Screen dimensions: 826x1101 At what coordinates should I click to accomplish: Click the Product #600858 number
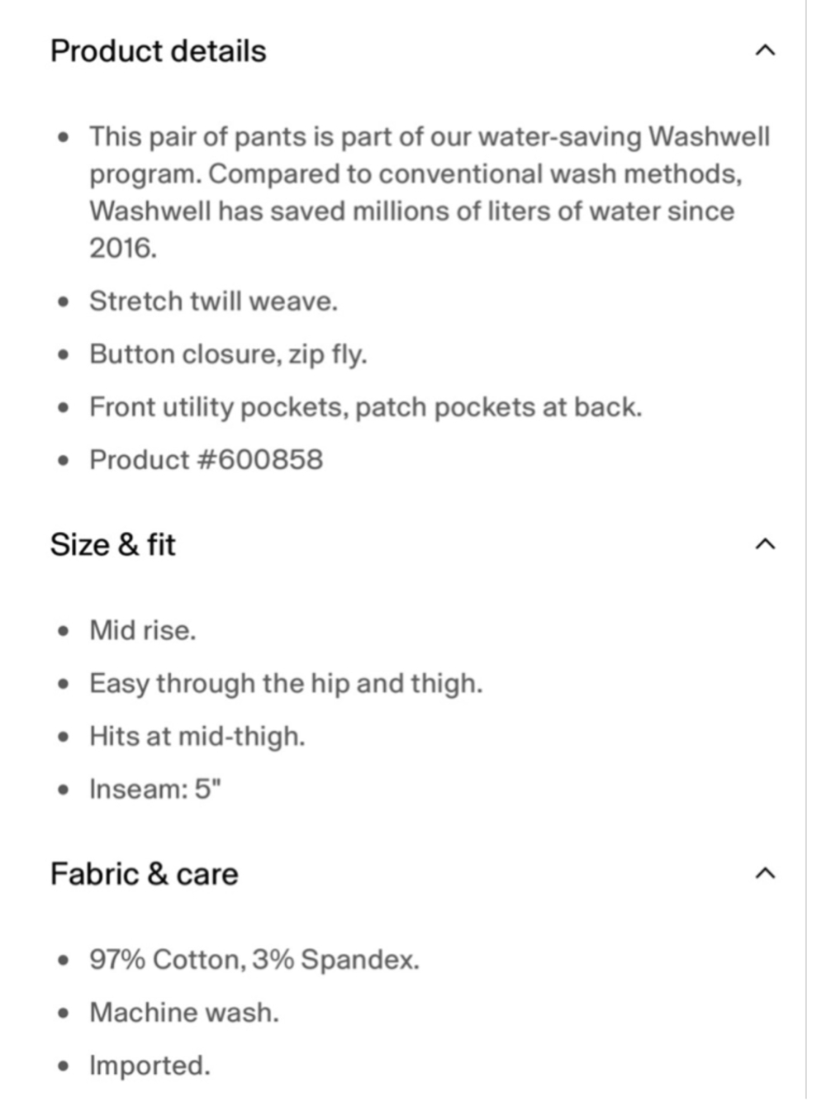[206, 459]
